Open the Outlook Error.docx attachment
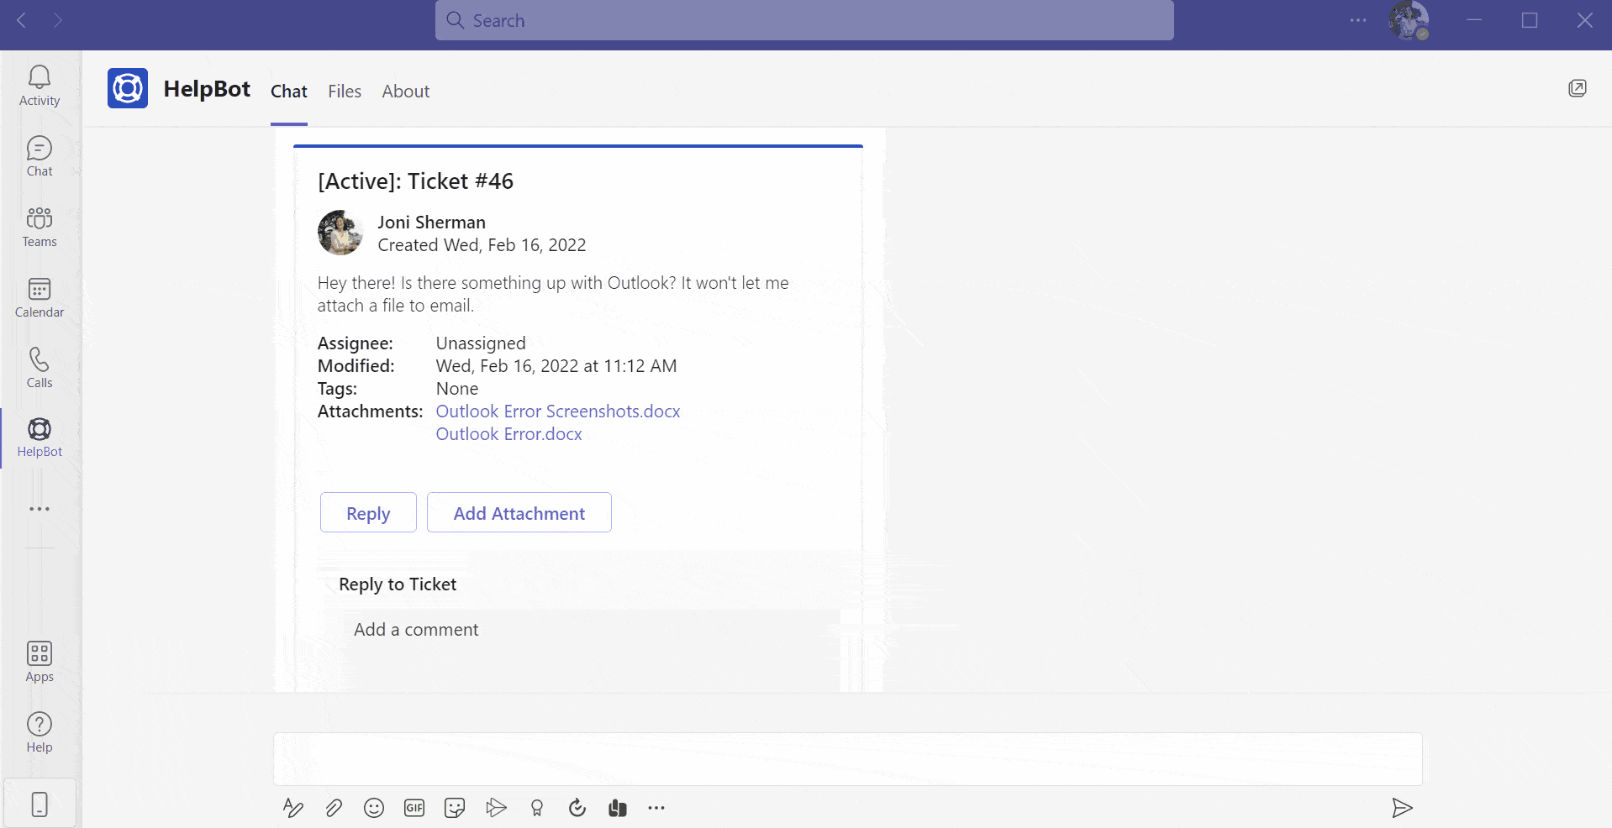Screen dimensions: 1612x828 509,434
